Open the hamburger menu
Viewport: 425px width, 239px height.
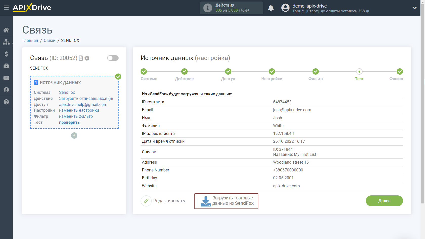pyautogui.click(x=6, y=8)
